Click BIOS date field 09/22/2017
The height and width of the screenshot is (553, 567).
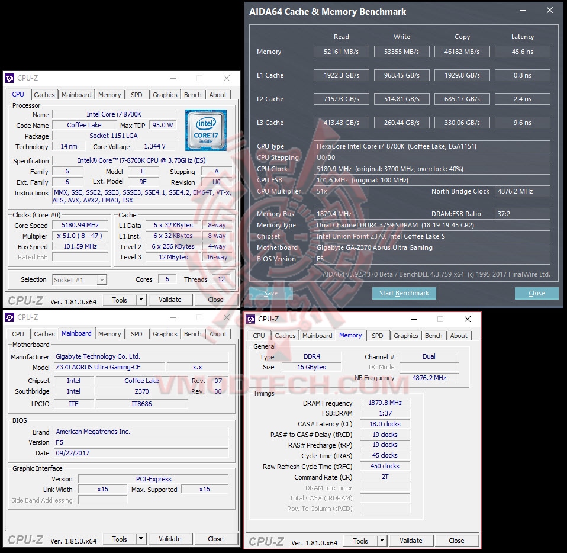click(141, 453)
